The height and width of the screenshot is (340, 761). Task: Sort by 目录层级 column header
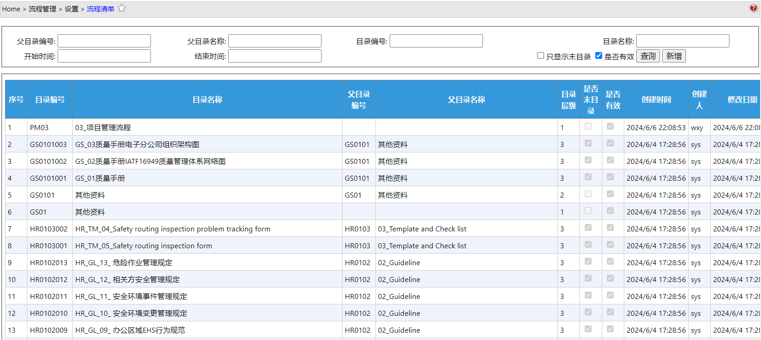[568, 99]
